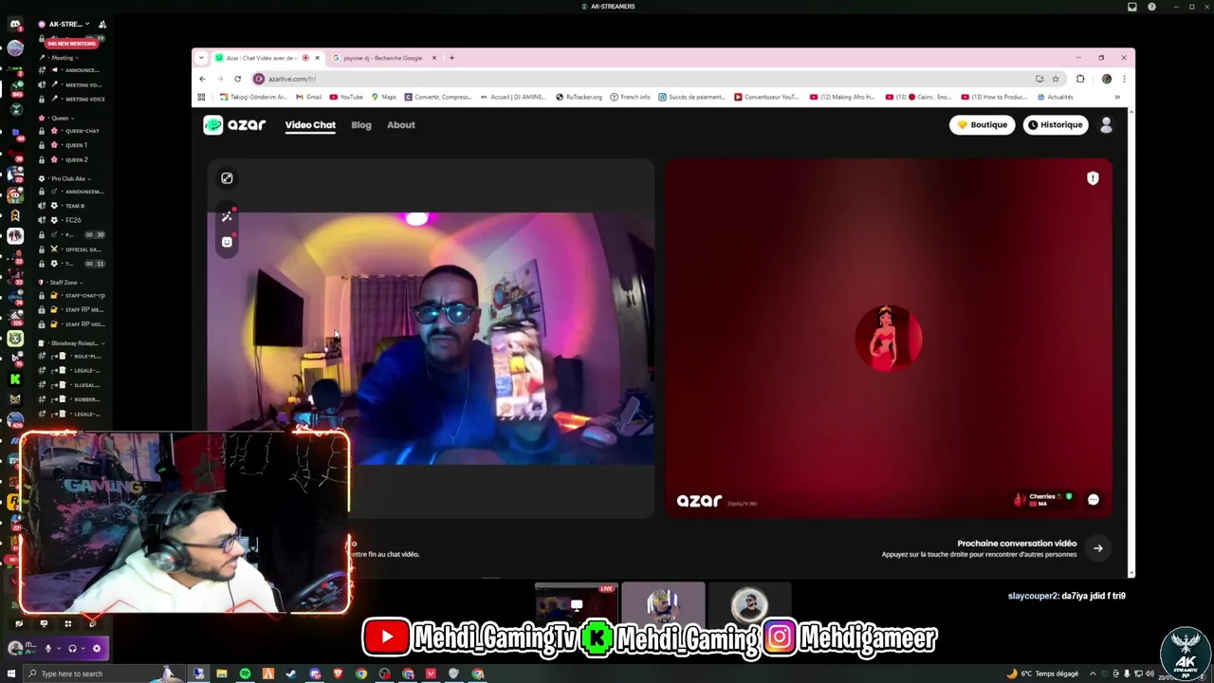Open Maps bookmark
The width and height of the screenshot is (1214, 683).
(x=383, y=97)
